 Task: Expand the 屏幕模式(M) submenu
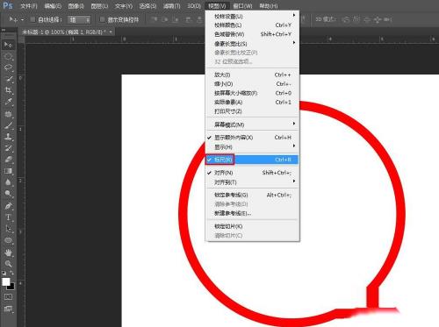pyautogui.click(x=252, y=124)
